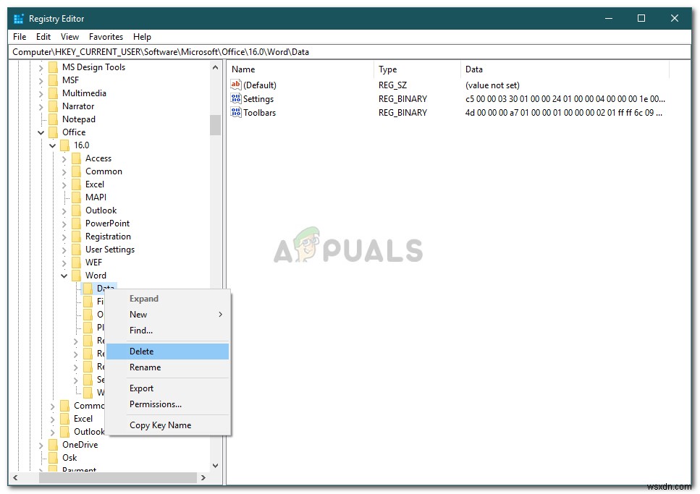Click the OneDrive folder icon
This screenshot has width=700, height=494.
coord(53,445)
